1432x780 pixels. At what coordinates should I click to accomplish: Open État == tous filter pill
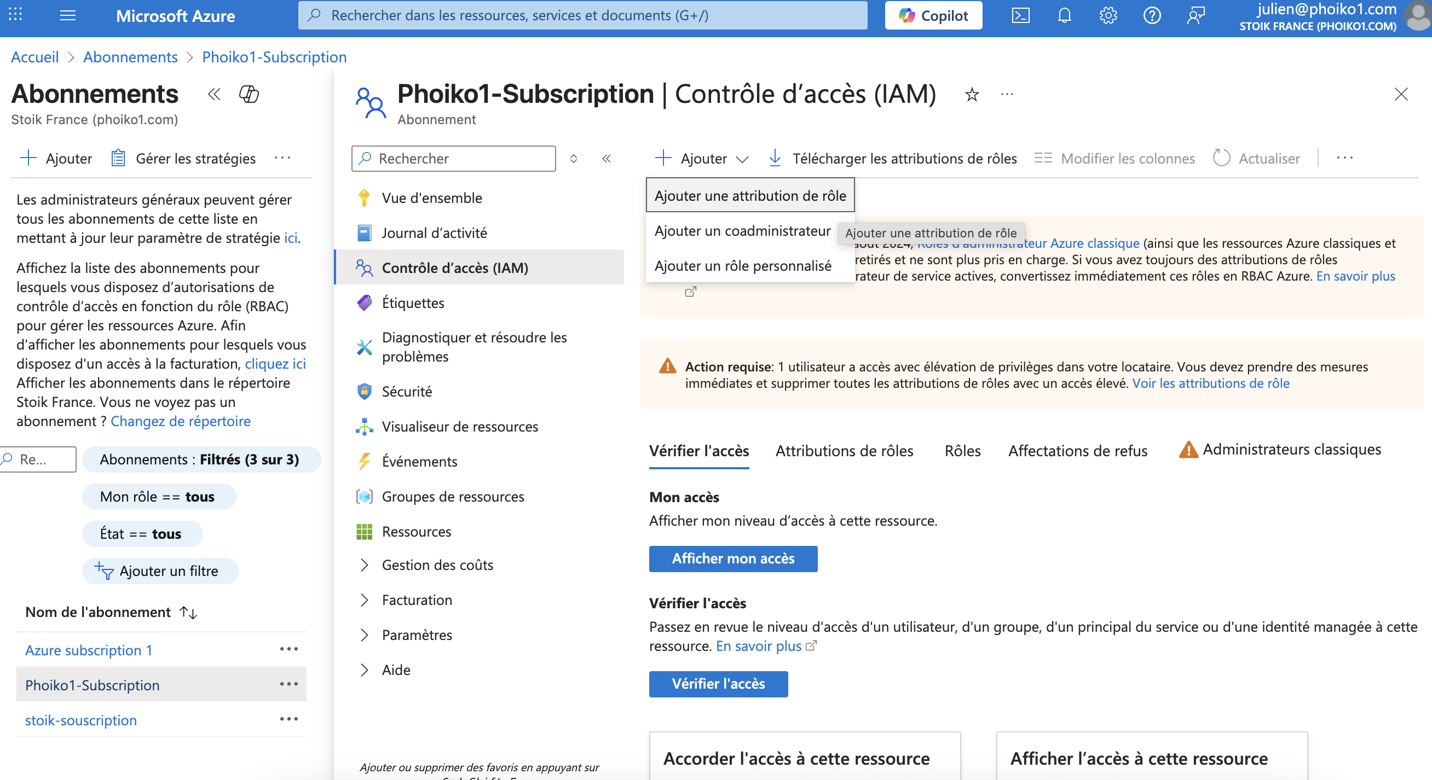coord(141,534)
